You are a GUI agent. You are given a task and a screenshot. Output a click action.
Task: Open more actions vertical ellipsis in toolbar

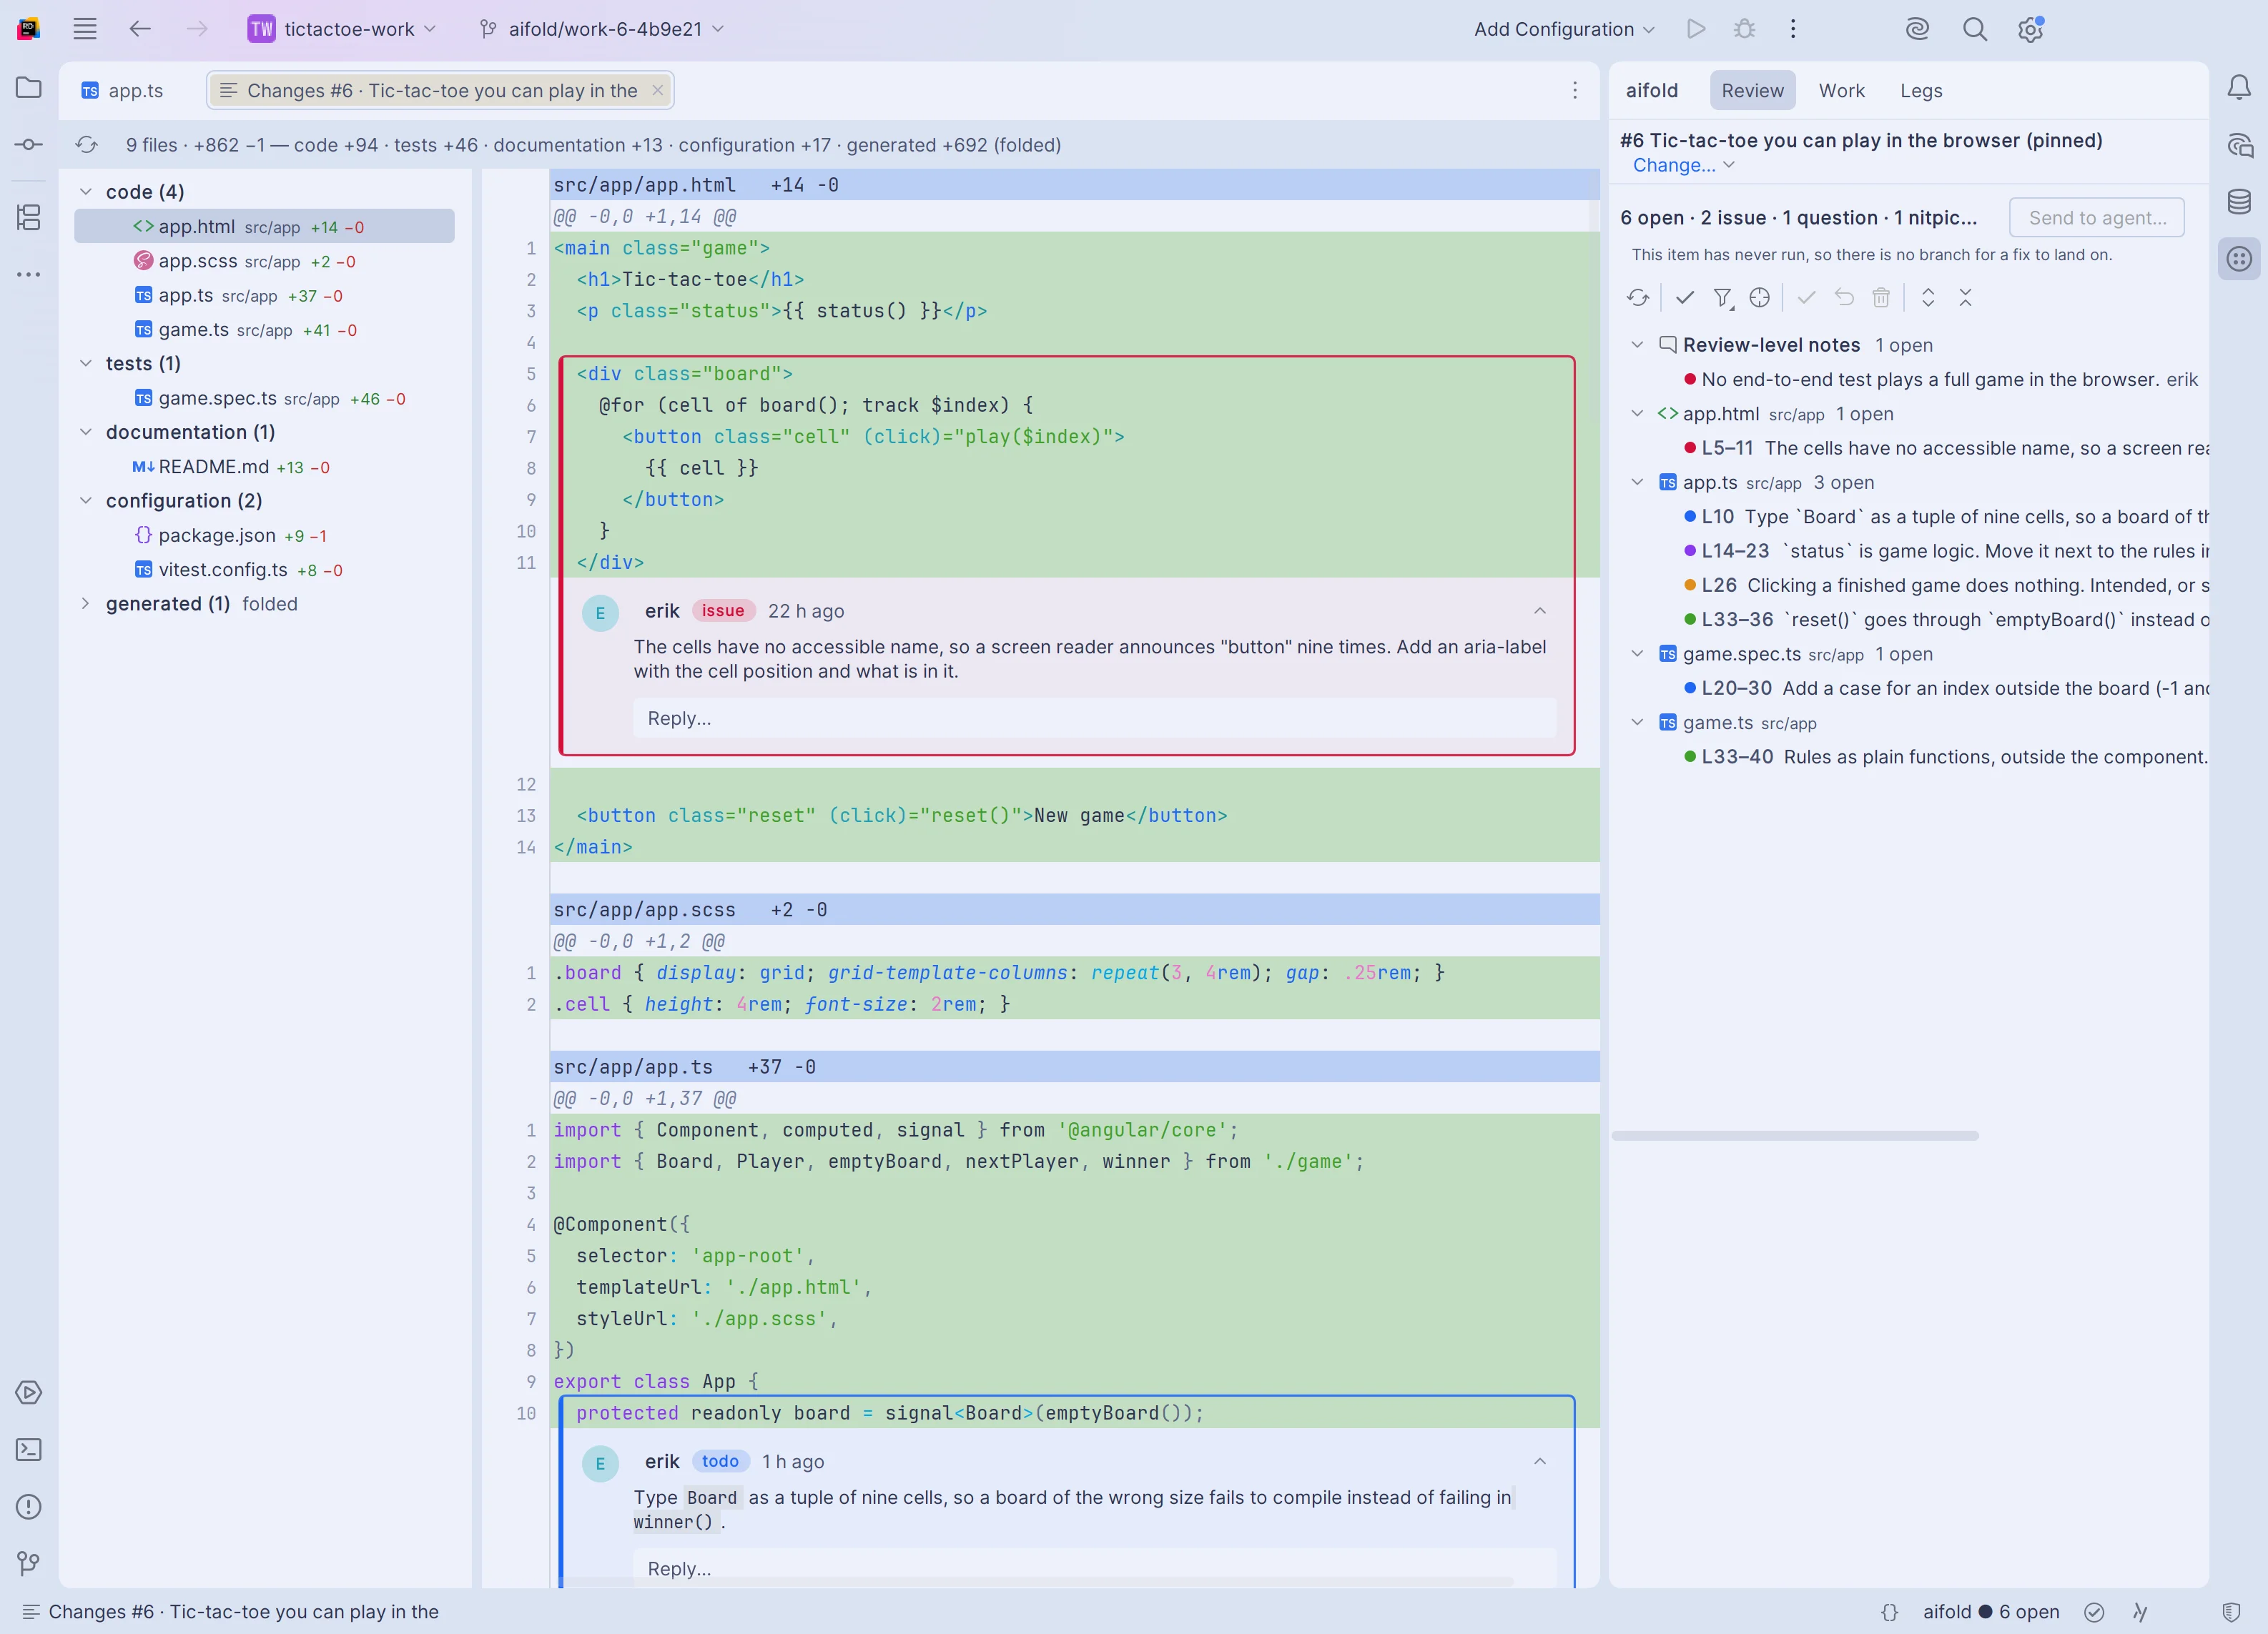[x=1792, y=29]
